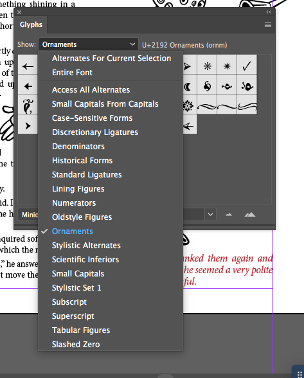Switch to the Glyphs tab
The width and height of the screenshot is (304, 378).
(31, 24)
